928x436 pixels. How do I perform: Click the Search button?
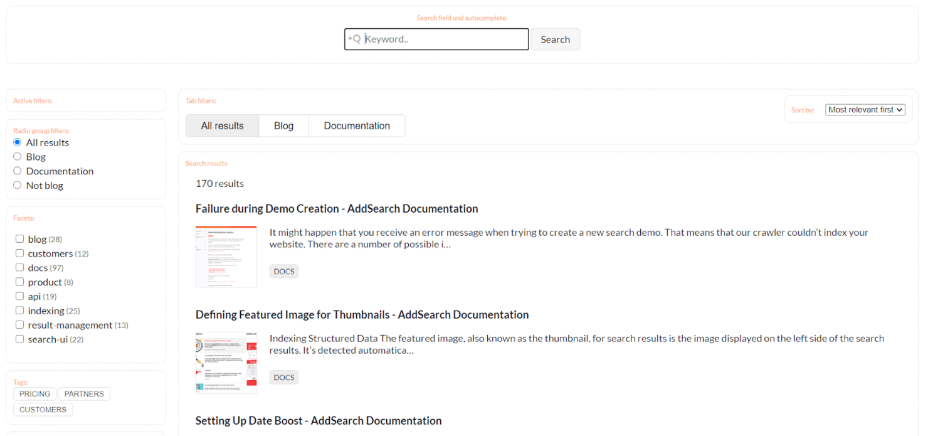click(x=556, y=39)
